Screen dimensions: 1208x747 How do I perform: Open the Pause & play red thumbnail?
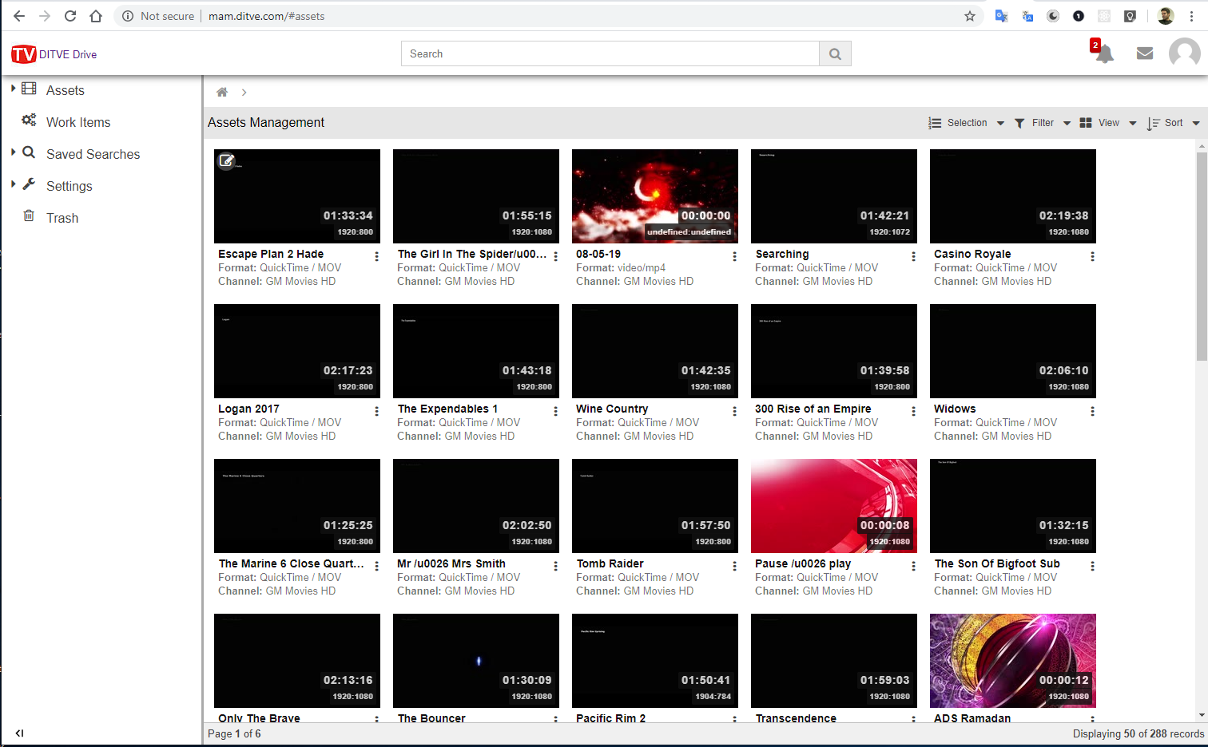834,506
